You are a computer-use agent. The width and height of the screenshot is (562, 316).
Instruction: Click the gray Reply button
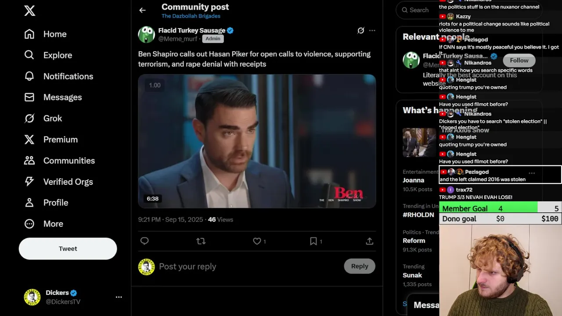(360, 266)
